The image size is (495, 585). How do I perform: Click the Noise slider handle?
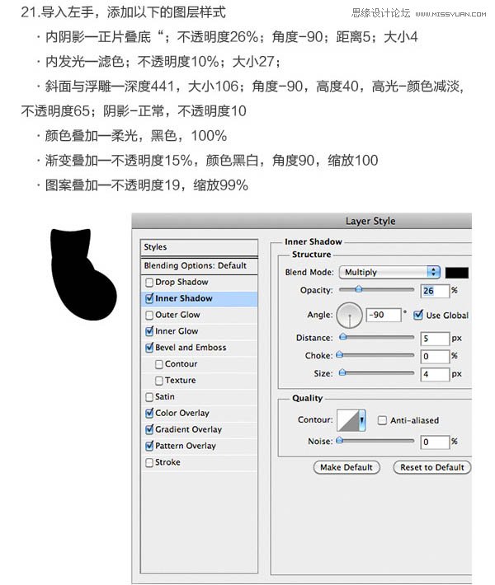tap(339, 441)
